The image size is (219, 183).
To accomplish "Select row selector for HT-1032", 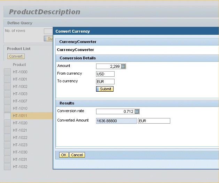I will point(7,167).
